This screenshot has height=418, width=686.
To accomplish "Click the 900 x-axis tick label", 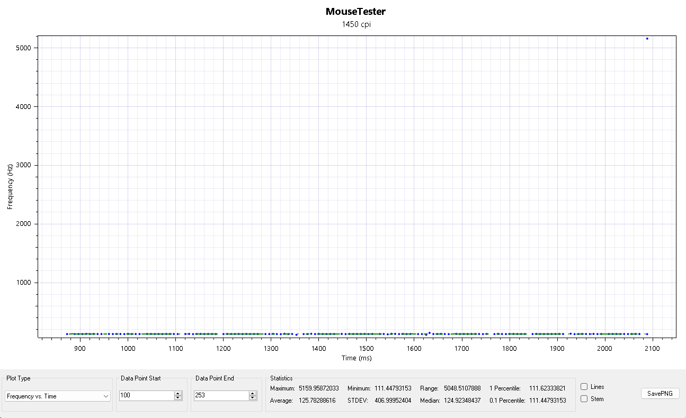I will (80, 348).
